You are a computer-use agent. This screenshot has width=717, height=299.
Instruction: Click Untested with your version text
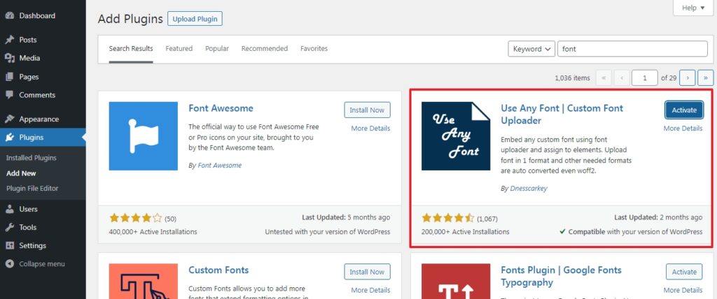tap(328, 232)
